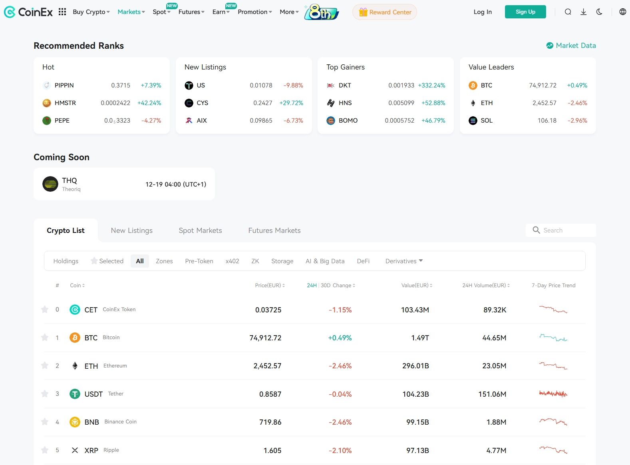Favorite BTC with its star
This screenshot has width=630, height=465.
click(x=45, y=338)
